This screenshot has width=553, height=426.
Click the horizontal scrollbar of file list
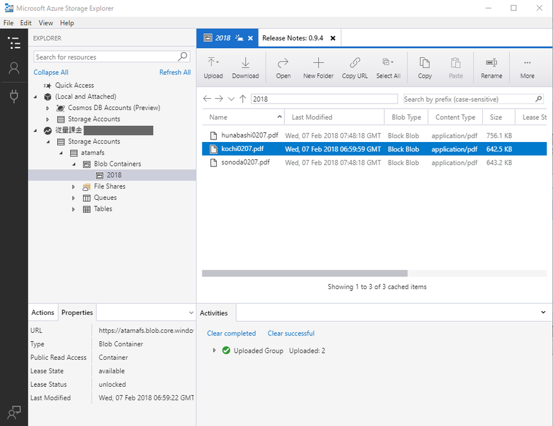[x=305, y=274]
